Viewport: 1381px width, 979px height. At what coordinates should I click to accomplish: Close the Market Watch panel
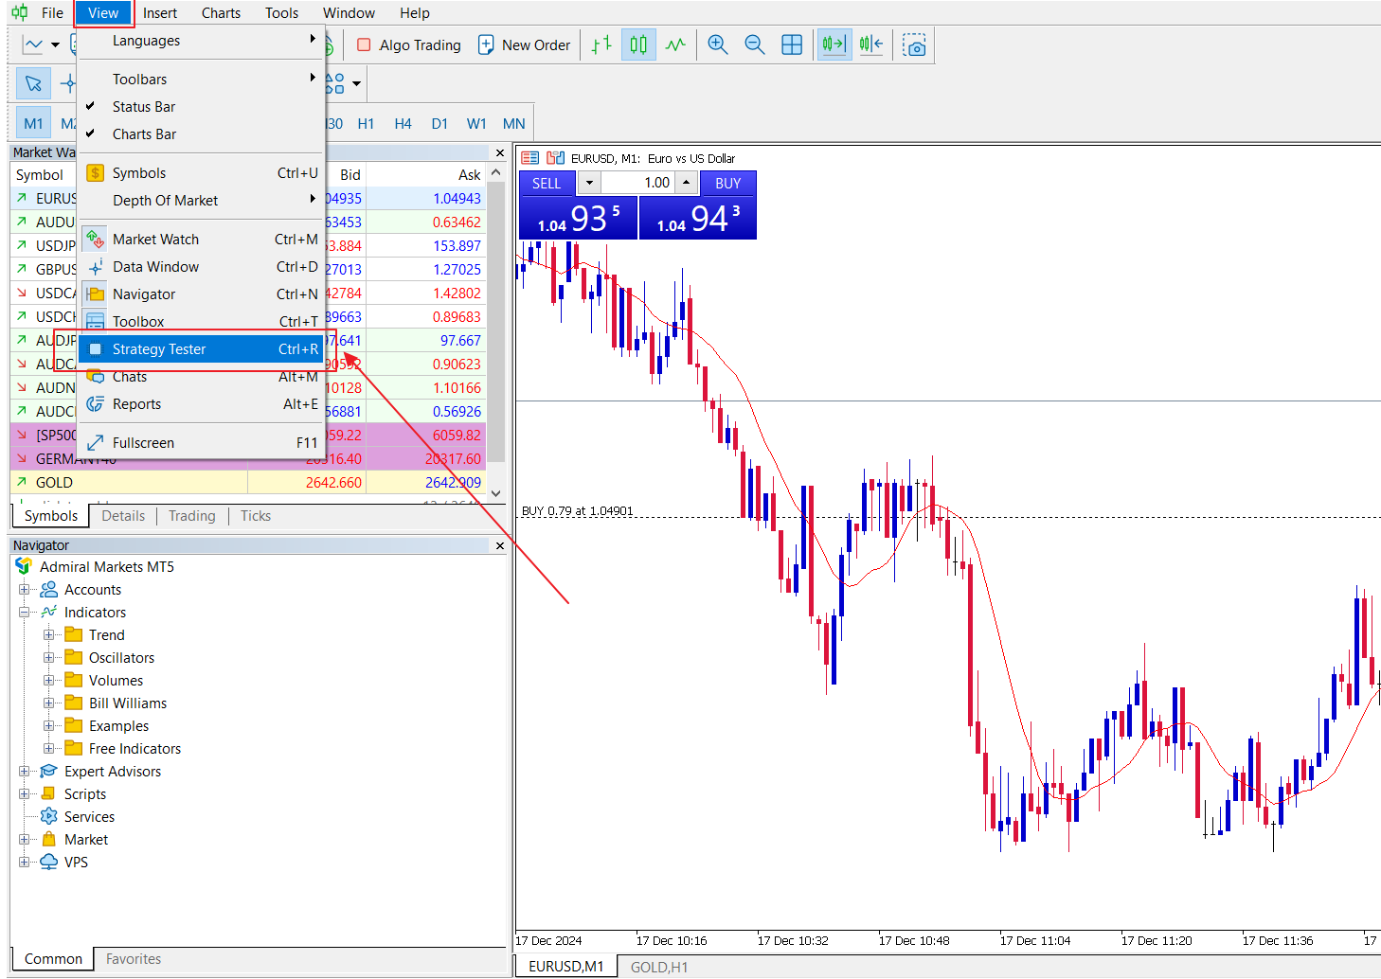pyautogui.click(x=500, y=152)
